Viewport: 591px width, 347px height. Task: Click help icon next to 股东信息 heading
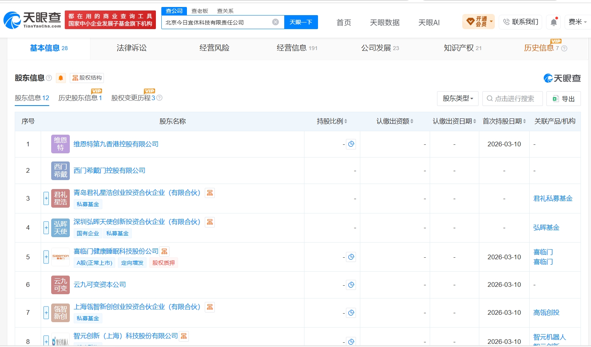click(49, 78)
